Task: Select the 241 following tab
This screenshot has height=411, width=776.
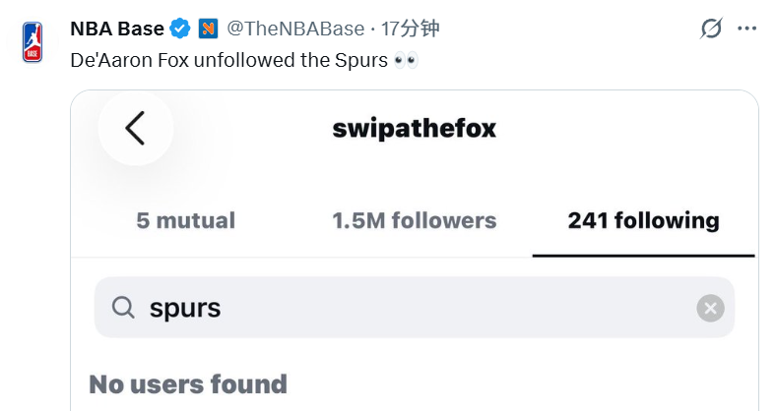Action: [x=643, y=221]
